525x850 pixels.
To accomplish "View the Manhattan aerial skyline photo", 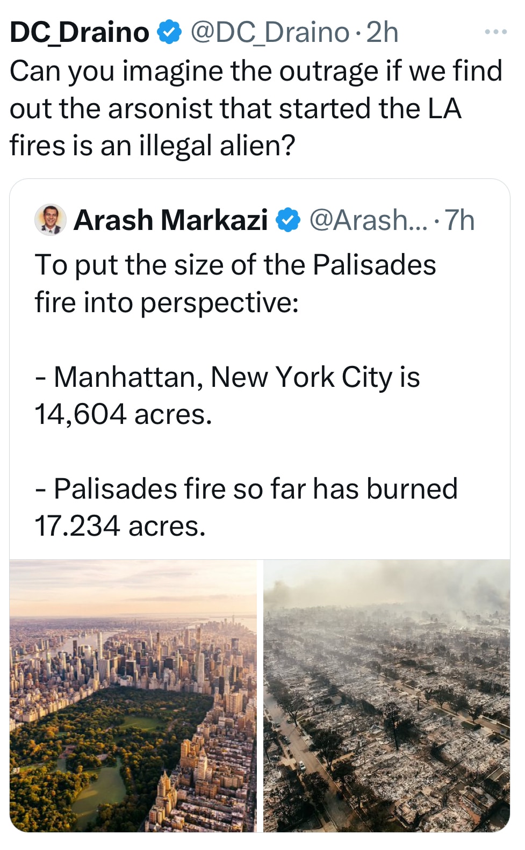I will [x=133, y=695].
